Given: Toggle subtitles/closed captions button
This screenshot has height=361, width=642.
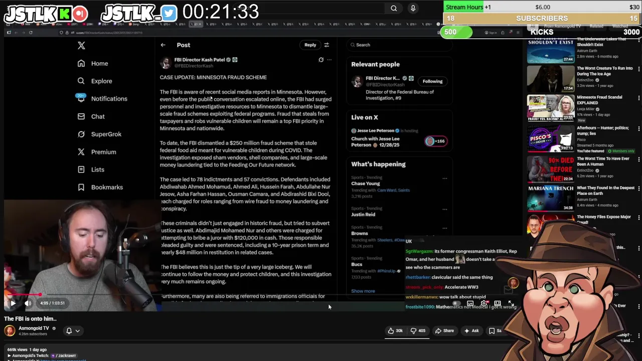Looking at the screenshot, I should 470,303.
